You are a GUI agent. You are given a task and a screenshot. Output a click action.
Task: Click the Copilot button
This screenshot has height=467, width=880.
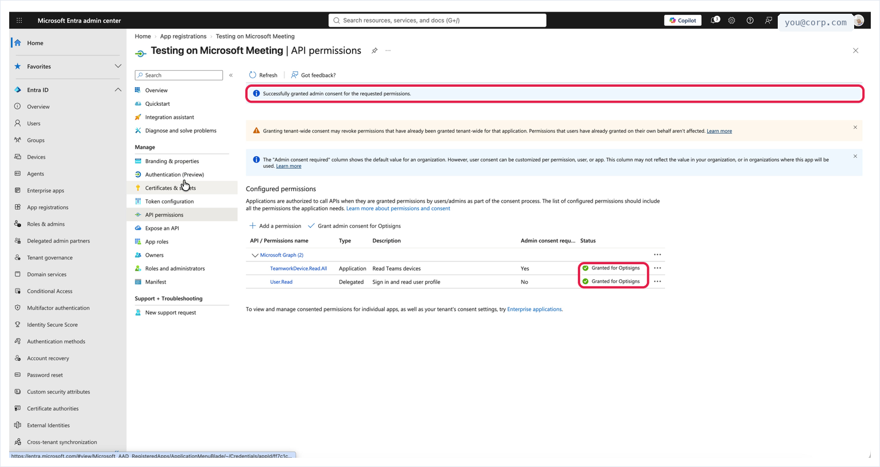683,20
